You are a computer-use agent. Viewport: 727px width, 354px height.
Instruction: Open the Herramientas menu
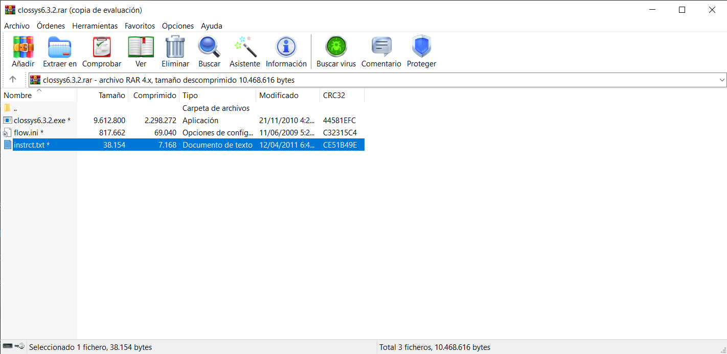(95, 26)
